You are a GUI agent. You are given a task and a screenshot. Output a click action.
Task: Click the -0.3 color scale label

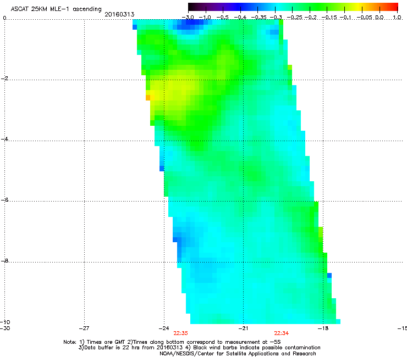click(x=276, y=18)
